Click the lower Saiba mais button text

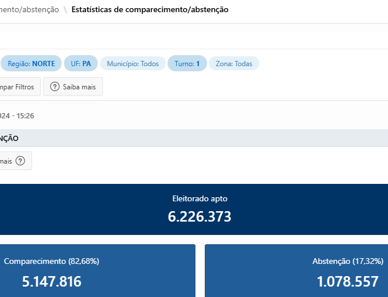[x=6, y=161]
